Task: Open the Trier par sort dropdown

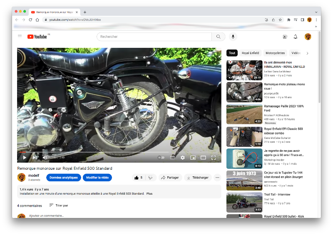Action: point(59,205)
